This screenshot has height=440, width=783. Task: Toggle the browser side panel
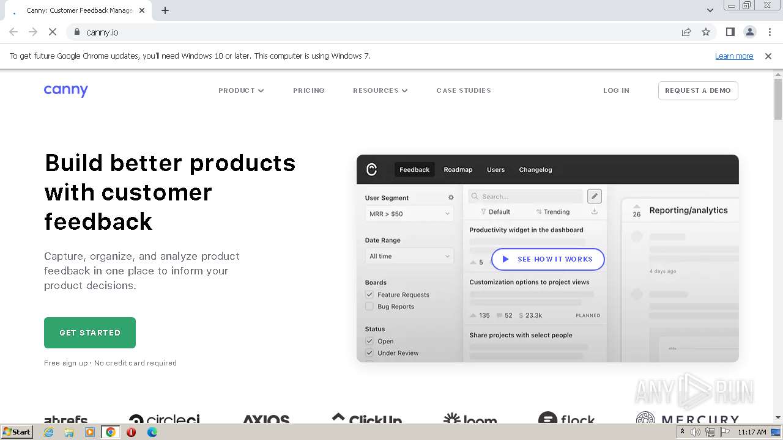(730, 32)
